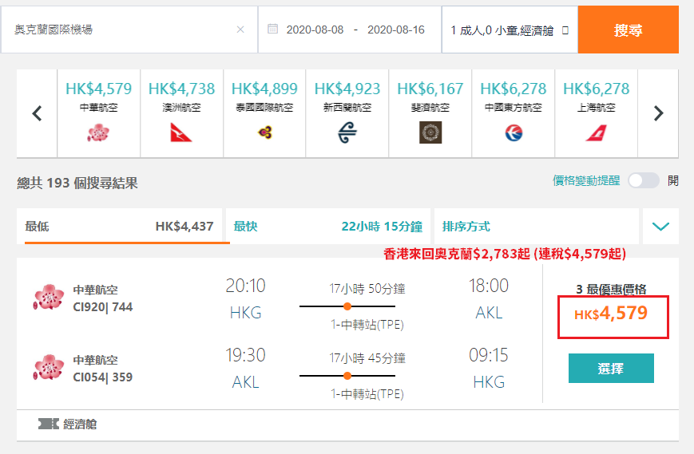This screenshot has height=454, width=694.
Task: Click the calendar icon beside the dates
Action: (272, 30)
